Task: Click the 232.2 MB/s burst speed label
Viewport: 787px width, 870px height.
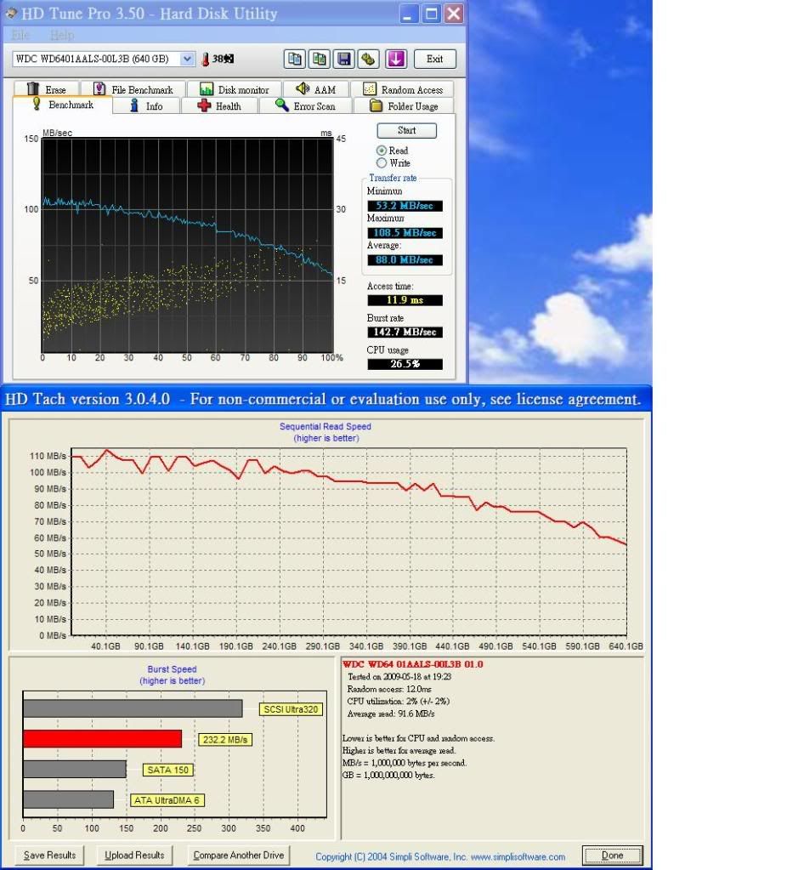Action: 225,740
